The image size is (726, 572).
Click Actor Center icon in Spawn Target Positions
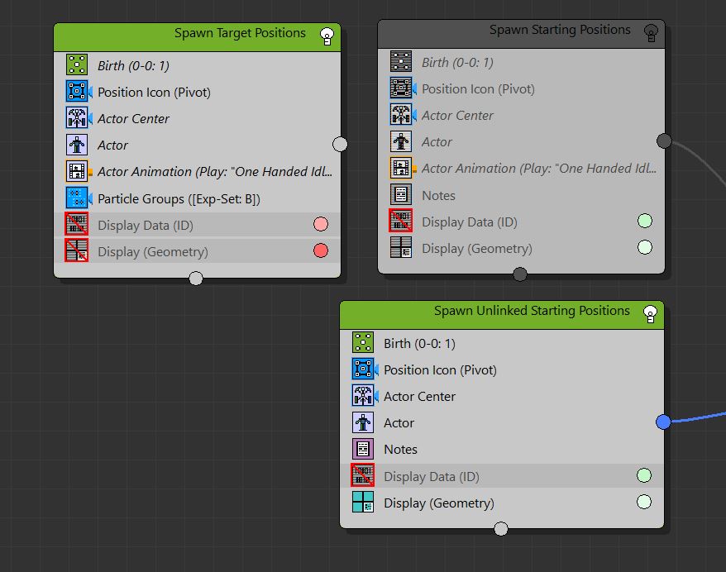[x=77, y=119]
